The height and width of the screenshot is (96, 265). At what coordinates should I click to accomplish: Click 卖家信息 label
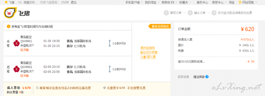[183, 77]
